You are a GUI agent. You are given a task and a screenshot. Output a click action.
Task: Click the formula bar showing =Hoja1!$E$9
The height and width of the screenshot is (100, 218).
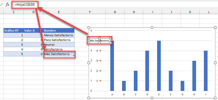[x=25, y=5]
